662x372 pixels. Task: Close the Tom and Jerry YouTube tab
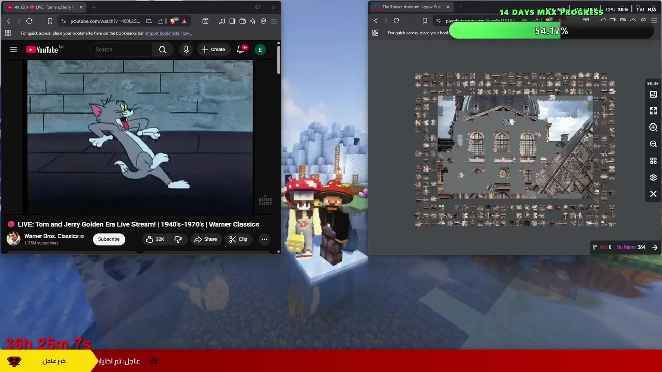(81, 7)
